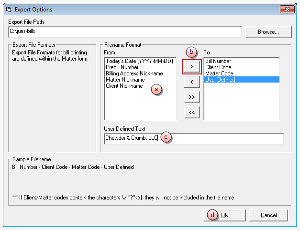Select Client Code in To list
The image size is (300, 230).
click(x=242, y=67)
